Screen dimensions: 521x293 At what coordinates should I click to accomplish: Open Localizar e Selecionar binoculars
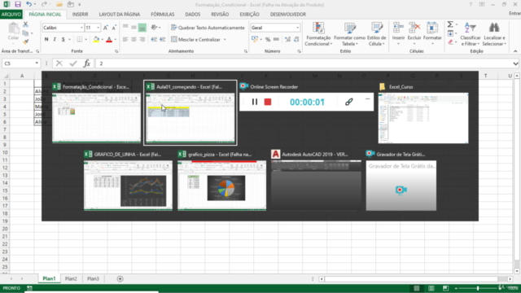[494, 34]
